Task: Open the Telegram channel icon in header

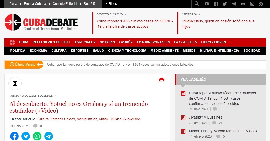Action: pos(234,4)
